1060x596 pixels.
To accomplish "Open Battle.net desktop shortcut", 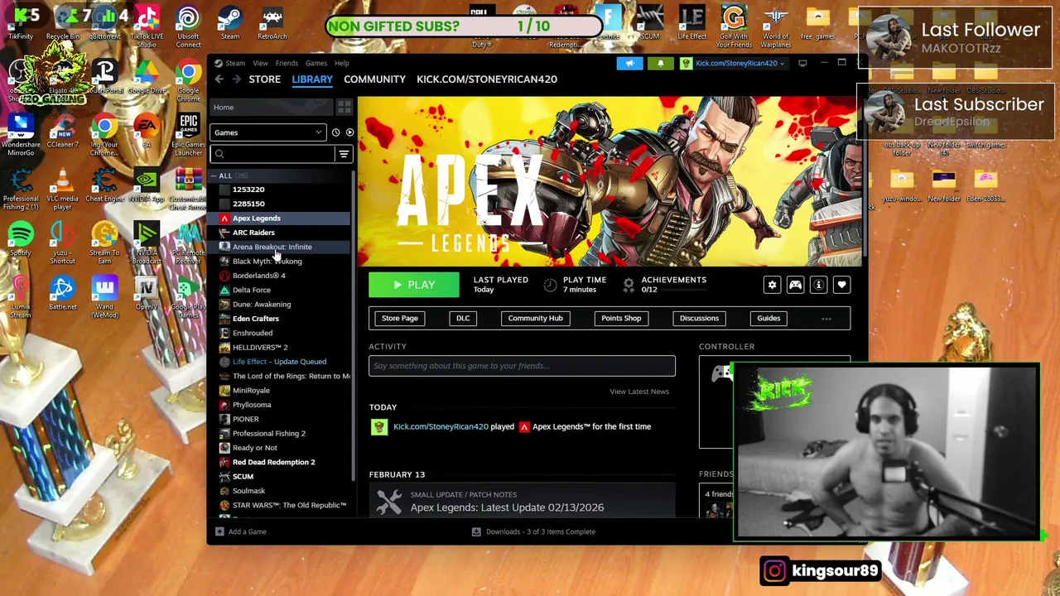I will point(63,293).
